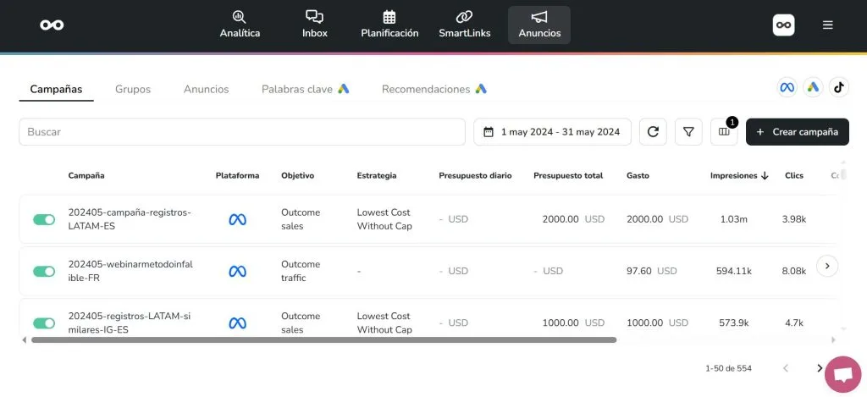Click the infinity logo in header
The height and width of the screenshot is (397, 867).
click(x=52, y=25)
